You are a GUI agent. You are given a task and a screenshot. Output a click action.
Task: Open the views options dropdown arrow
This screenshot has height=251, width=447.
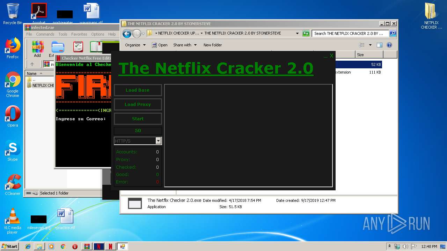coord(370,45)
